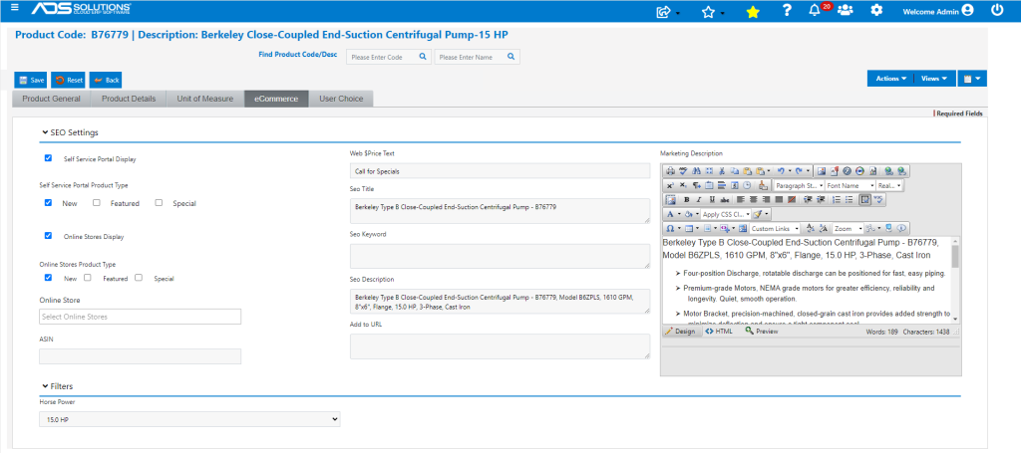This screenshot has width=1021, height=453.
Task: Click Print icon in editor toolbar
Action: tap(671, 171)
